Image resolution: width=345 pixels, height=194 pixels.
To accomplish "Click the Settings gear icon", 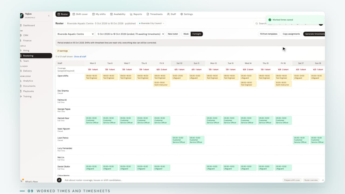I will 182,14.
